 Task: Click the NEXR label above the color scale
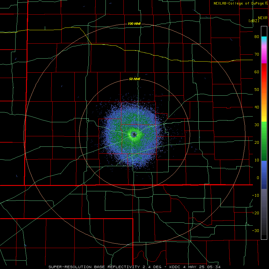coord(263,18)
